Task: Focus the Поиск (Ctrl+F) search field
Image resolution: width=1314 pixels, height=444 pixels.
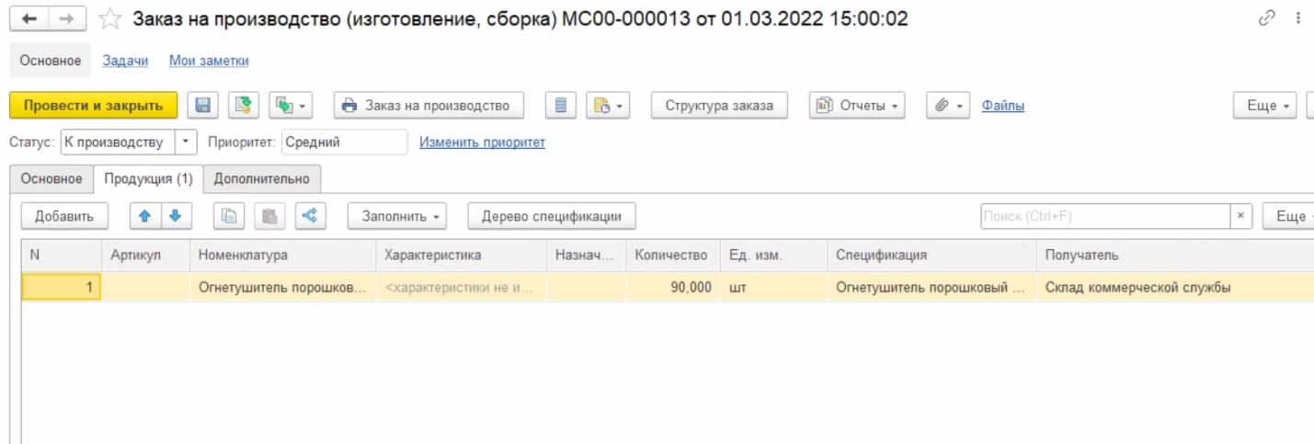Action: pyautogui.click(x=1105, y=216)
